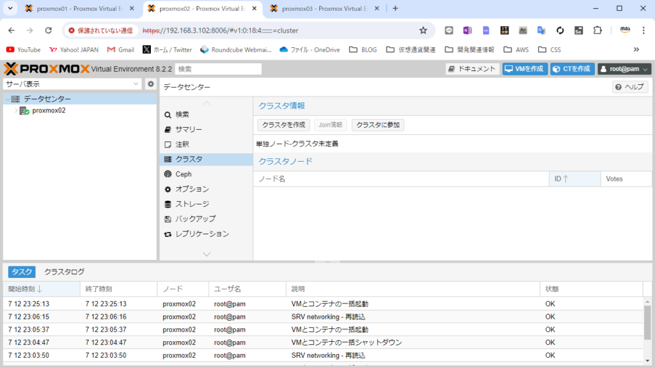Click bookmark star icon in address bar
This screenshot has width=655, height=368.
[423, 30]
